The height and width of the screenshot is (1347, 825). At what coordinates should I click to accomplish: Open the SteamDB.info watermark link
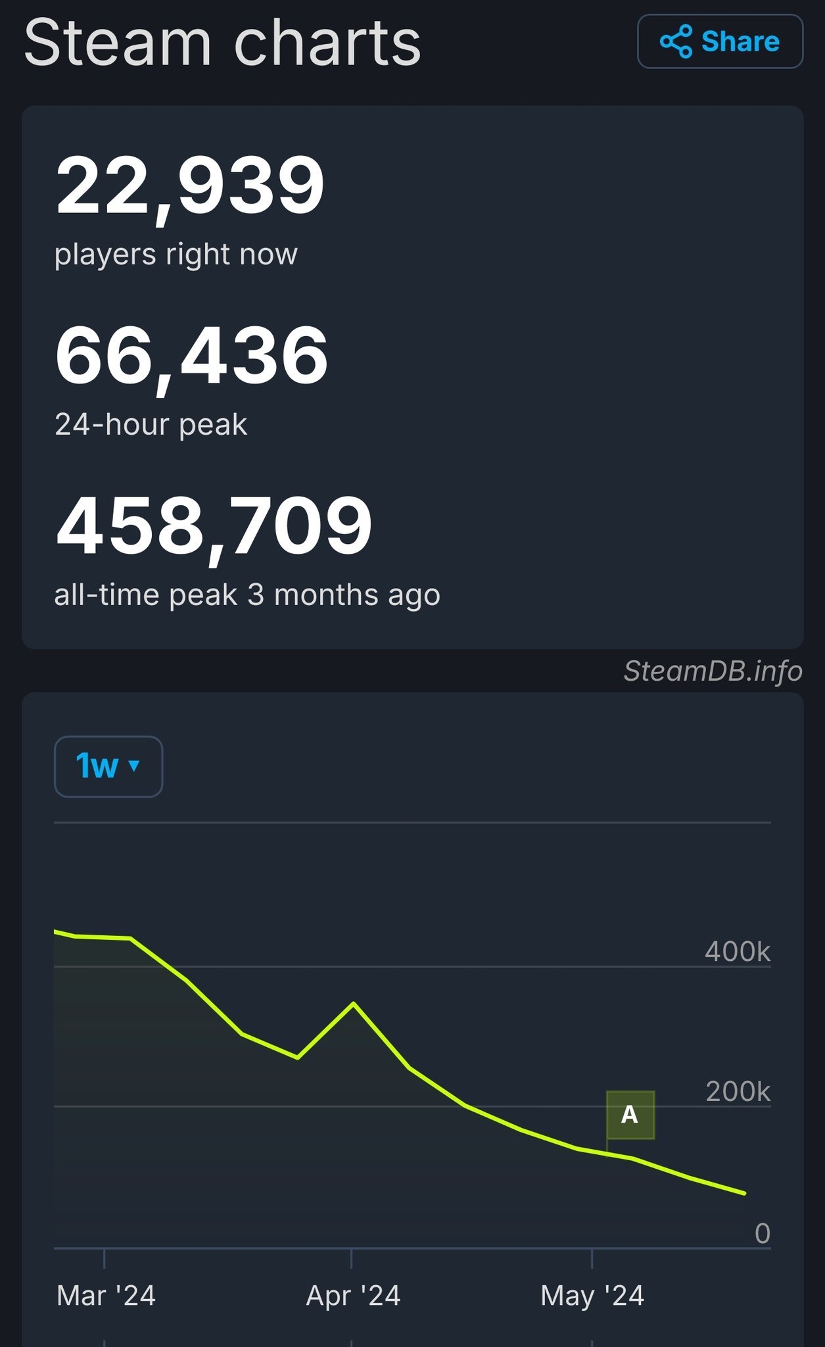pyautogui.click(x=713, y=671)
